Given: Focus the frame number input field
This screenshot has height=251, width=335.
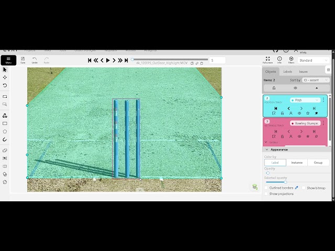Looking at the screenshot, I should pos(217,61).
